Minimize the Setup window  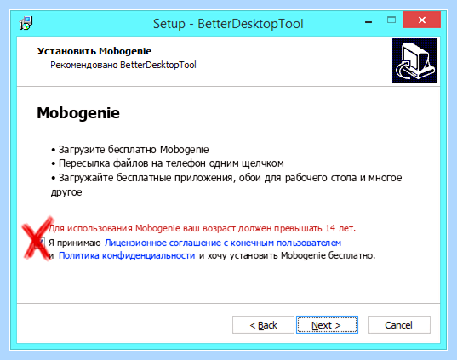tap(368, 21)
